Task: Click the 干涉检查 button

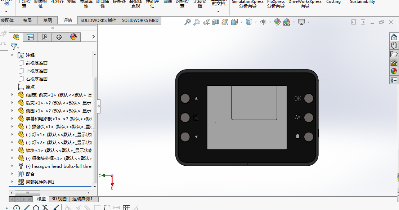Action: click(24, 4)
